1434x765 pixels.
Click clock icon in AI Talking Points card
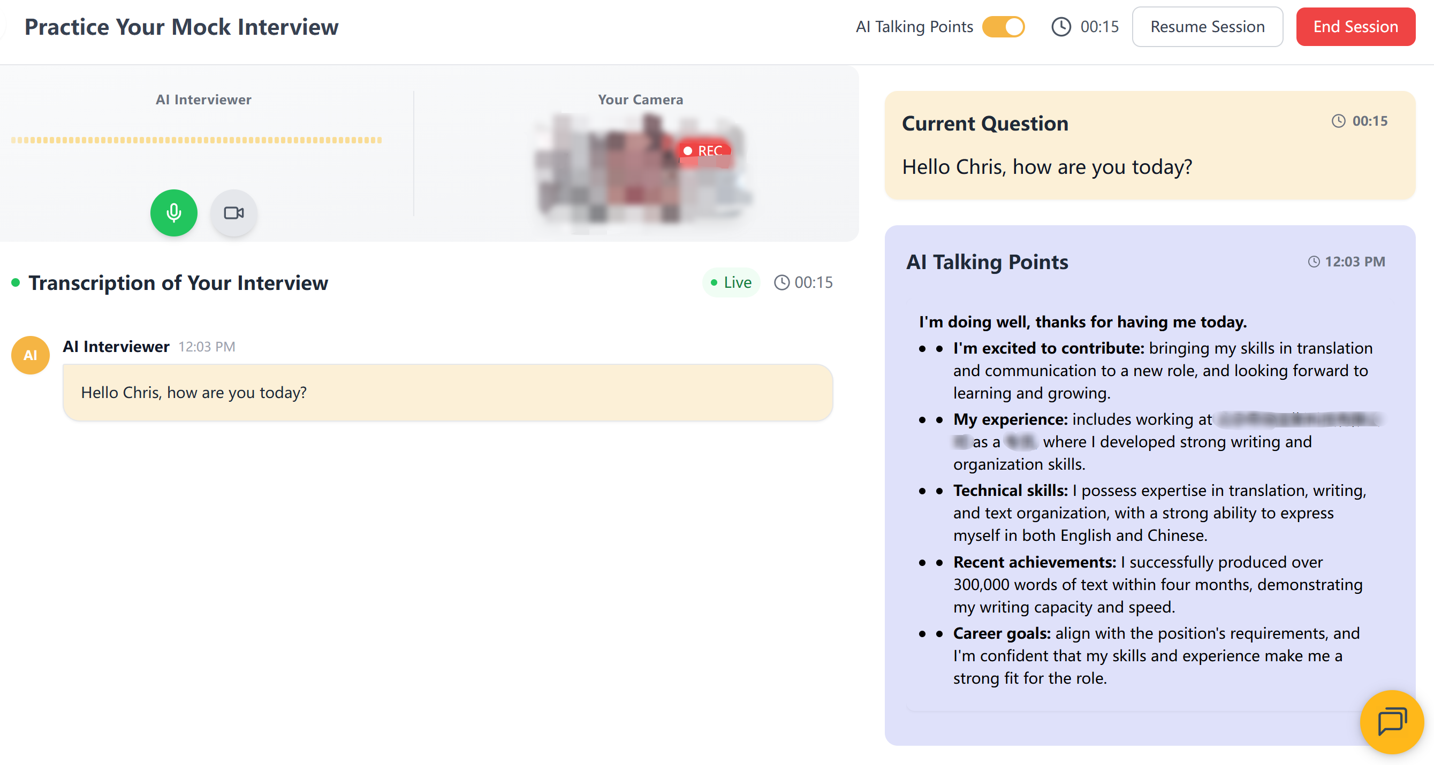[1313, 262]
